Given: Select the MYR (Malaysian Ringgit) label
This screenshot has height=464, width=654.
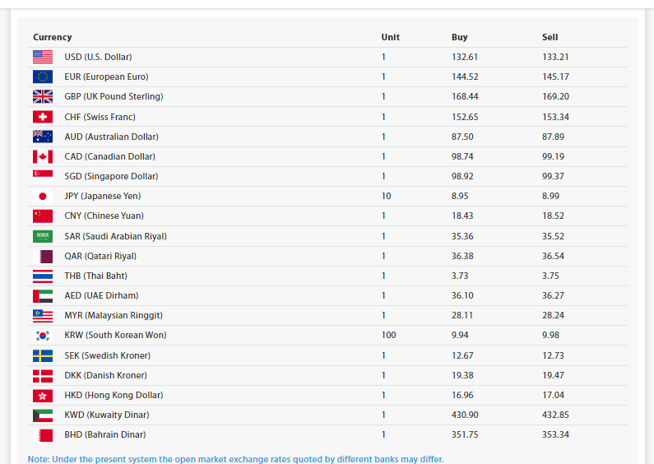Looking at the screenshot, I should point(114,315).
